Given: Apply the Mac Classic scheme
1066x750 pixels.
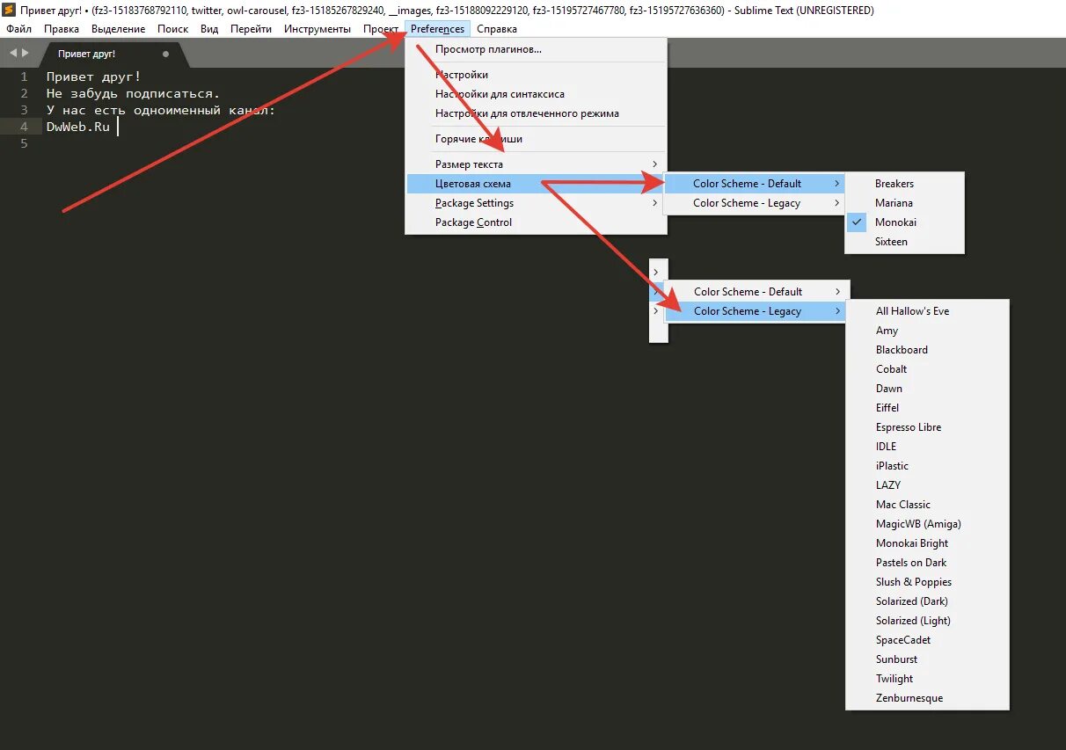Looking at the screenshot, I should pyautogui.click(x=927, y=505).
